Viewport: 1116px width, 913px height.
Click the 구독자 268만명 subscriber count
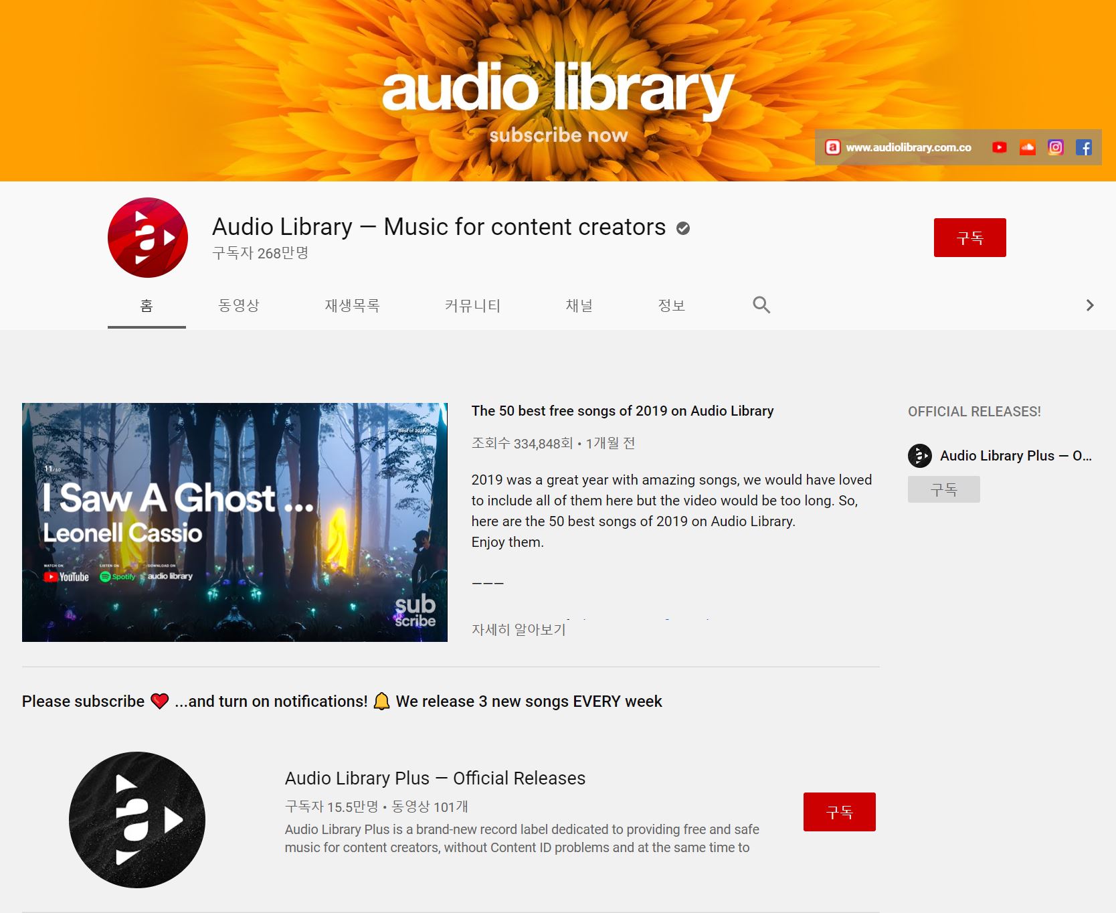260,253
